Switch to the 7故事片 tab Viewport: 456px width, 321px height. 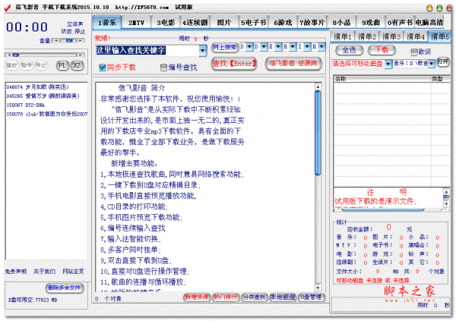[312, 23]
